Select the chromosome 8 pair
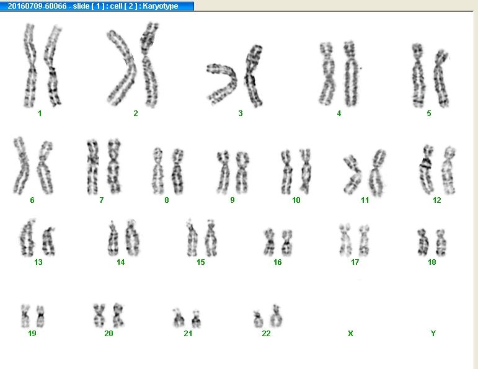The height and width of the screenshot is (369, 478). [x=168, y=171]
